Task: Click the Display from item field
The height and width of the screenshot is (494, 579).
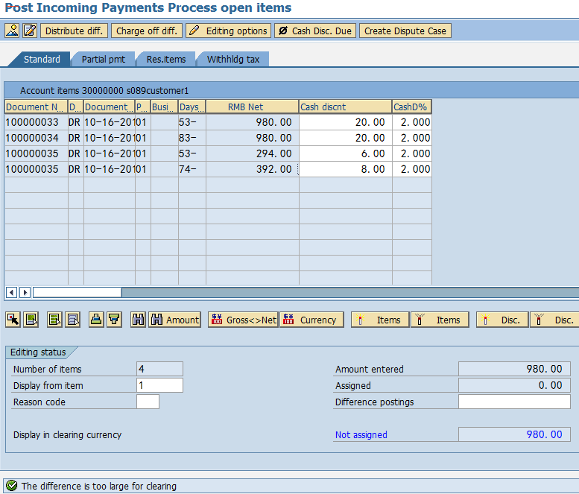Action: tap(159, 385)
